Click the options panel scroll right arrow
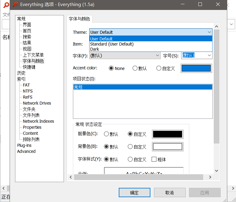Viewport: 236px width, 202px height. tap(210, 177)
